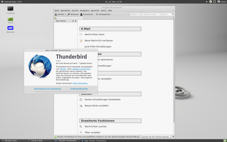Click icon beside Neues Konto erstellen

[81, 106]
